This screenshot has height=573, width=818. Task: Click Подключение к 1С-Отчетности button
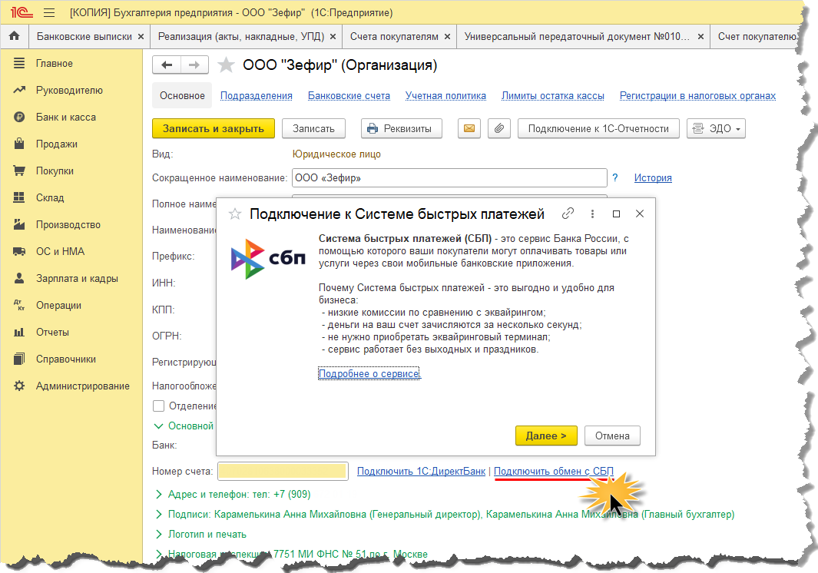[x=598, y=128]
